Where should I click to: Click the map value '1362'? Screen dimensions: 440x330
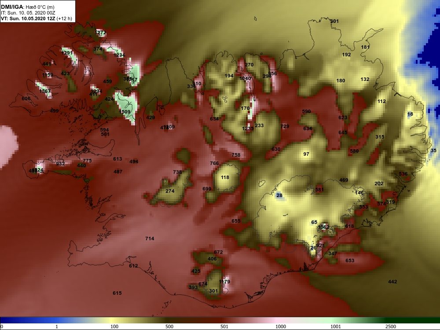[323, 227]
